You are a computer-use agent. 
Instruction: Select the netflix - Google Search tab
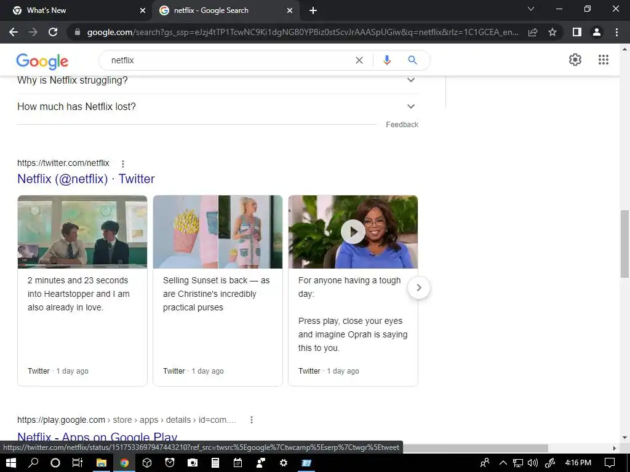(x=225, y=10)
